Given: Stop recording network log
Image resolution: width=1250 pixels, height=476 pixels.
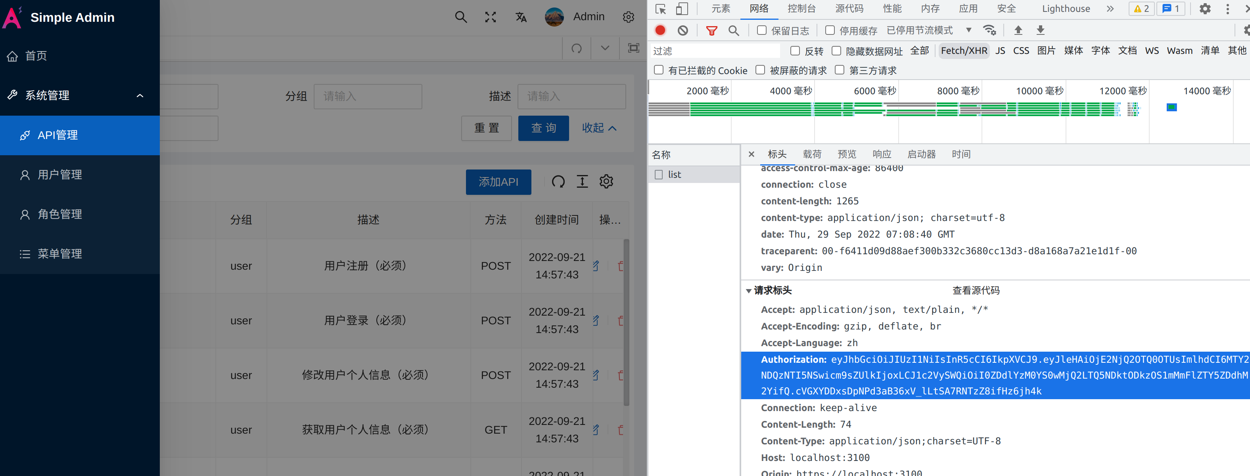Looking at the screenshot, I should tap(660, 30).
